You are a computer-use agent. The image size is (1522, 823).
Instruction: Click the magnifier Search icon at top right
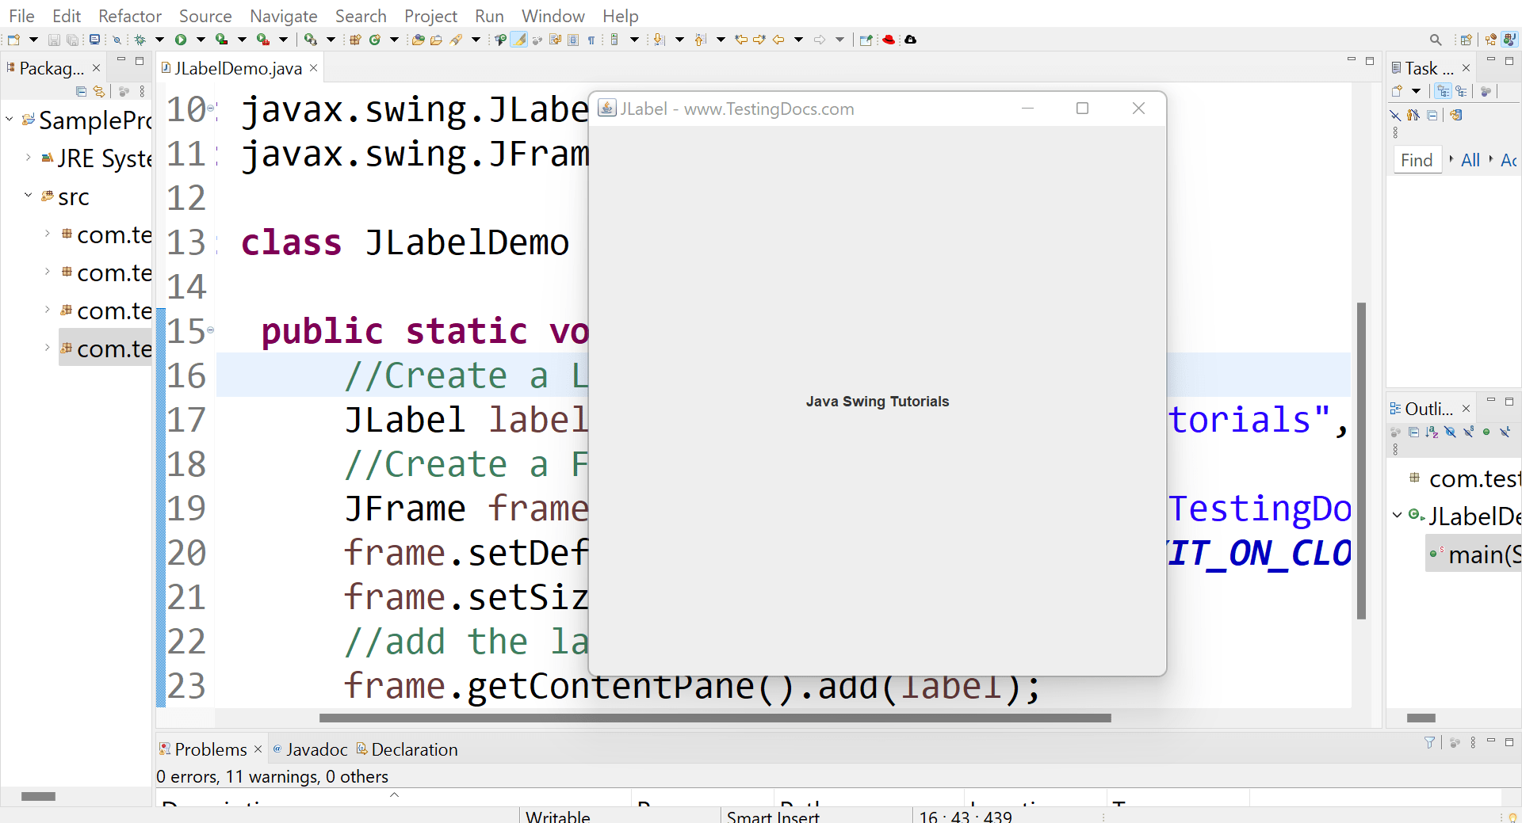pyautogui.click(x=1436, y=40)
